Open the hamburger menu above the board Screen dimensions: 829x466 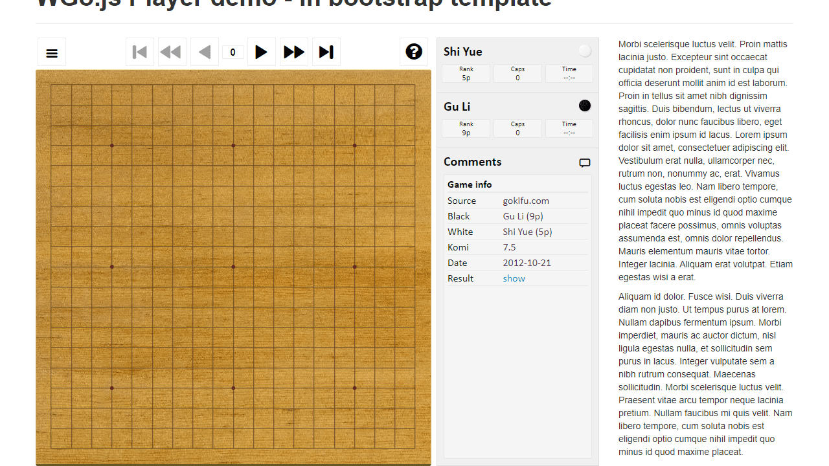tap(52, 52)
